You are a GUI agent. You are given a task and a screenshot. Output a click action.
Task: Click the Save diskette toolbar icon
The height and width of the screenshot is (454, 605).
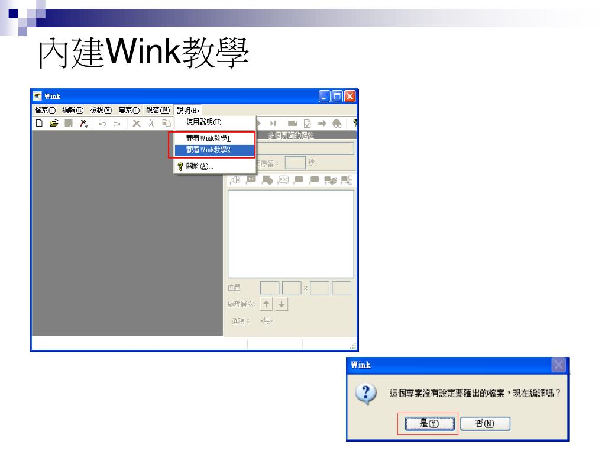tap(69, 123)
